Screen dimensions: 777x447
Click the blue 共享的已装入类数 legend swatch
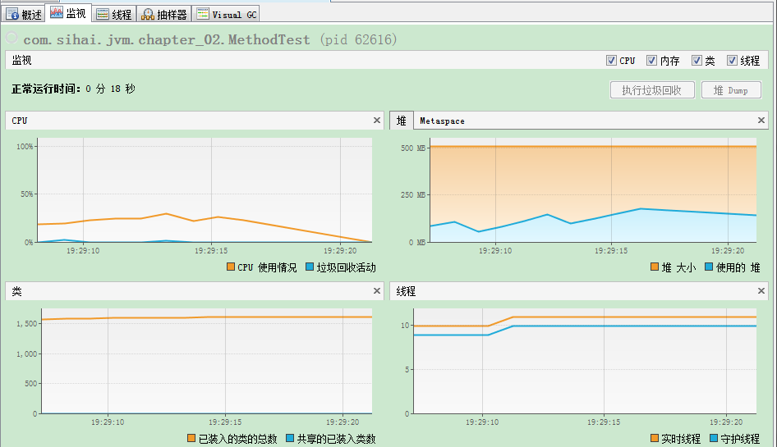(290, 438)
